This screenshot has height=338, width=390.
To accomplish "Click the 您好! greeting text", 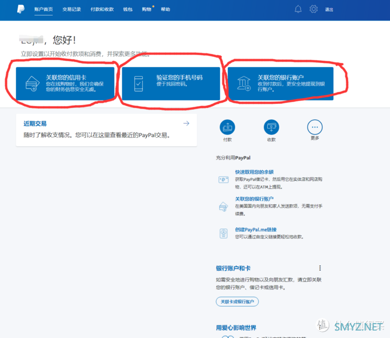I will click(x=64, y=40).
